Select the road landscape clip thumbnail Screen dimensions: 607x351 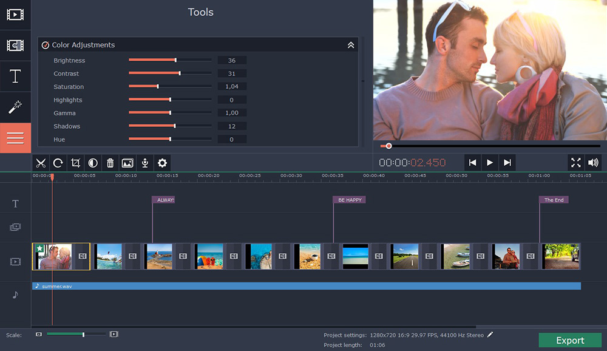pos(404,256)
